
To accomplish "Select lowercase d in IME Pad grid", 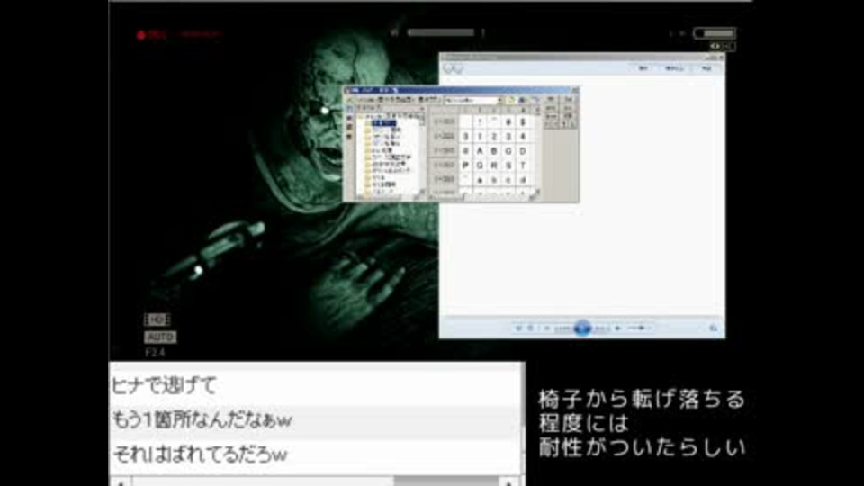I will coord(522,180).
